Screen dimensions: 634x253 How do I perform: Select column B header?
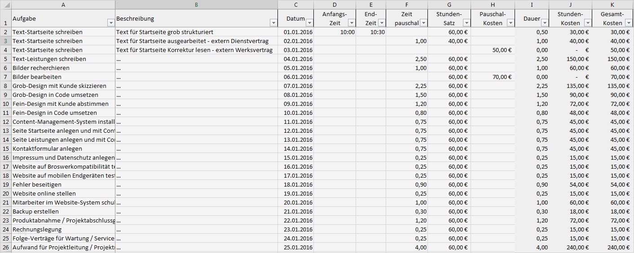196,4
